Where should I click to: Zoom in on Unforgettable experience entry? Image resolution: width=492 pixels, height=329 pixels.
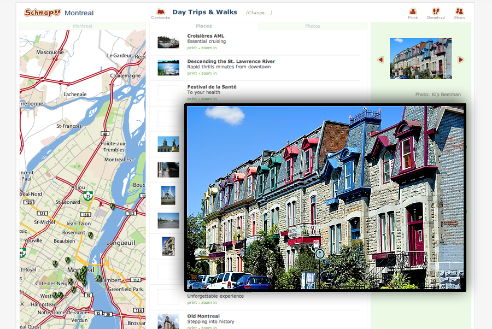point(209,303)
